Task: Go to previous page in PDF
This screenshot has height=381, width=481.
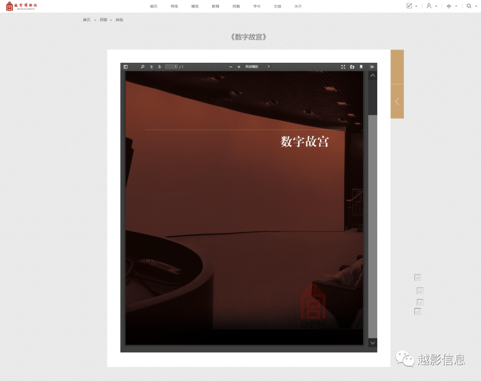Action: [151, 67]
